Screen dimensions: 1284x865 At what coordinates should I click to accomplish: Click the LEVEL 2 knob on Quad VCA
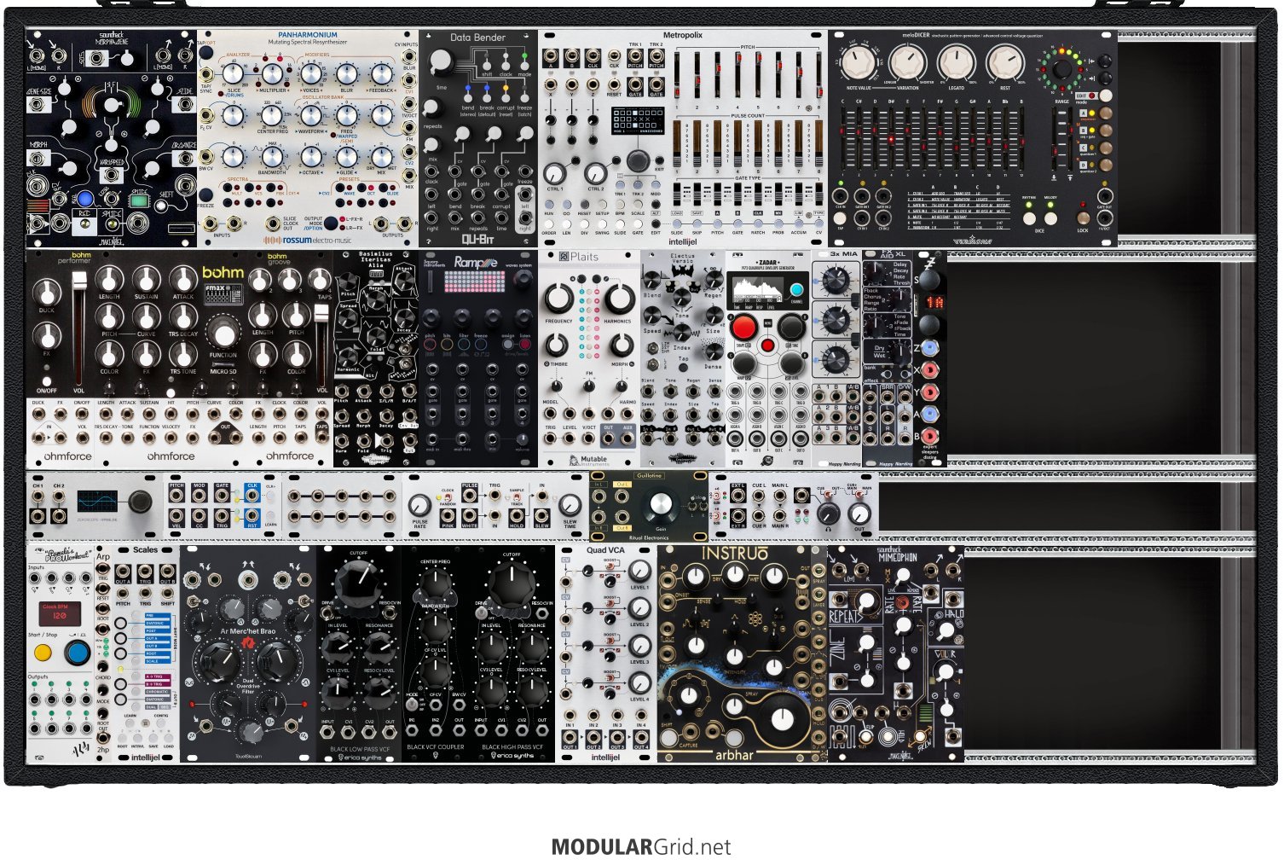[639, 608]
